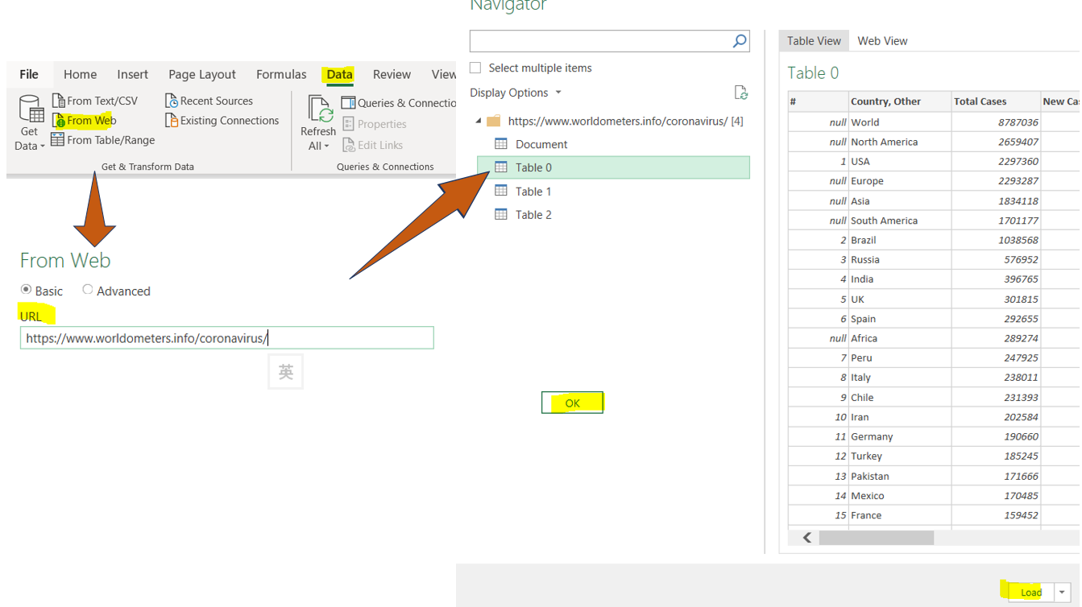Click the Total Cases column header
Image resolution: width=1082 pixels, height=607 pixels.
996,101
